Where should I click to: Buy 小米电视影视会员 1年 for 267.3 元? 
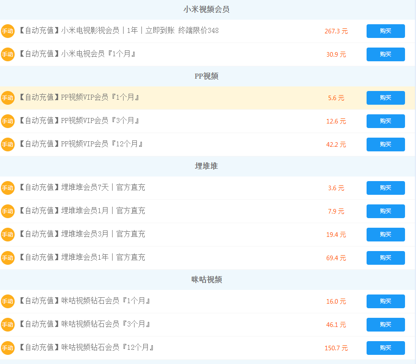pyautogui.click(x=385, y=31)
